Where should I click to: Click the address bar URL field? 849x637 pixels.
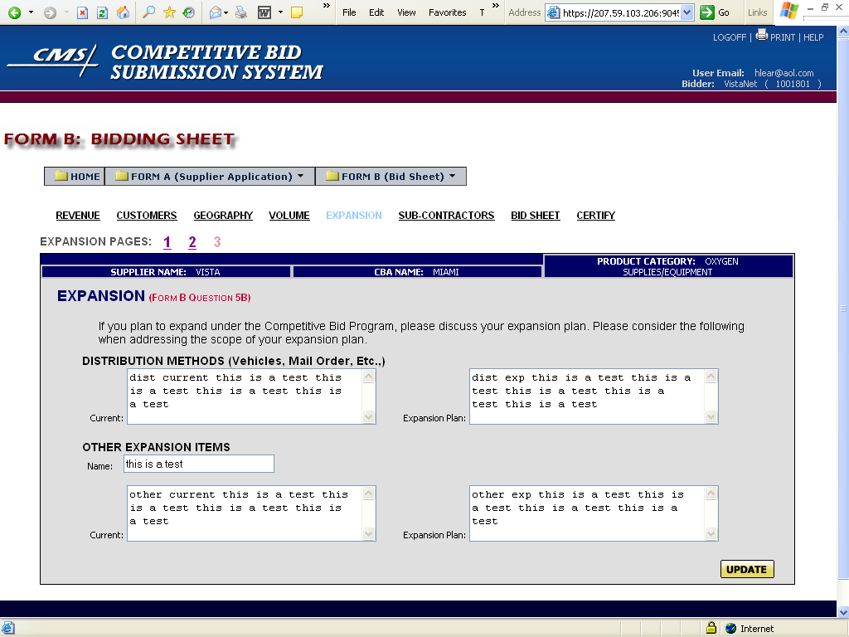620,12
